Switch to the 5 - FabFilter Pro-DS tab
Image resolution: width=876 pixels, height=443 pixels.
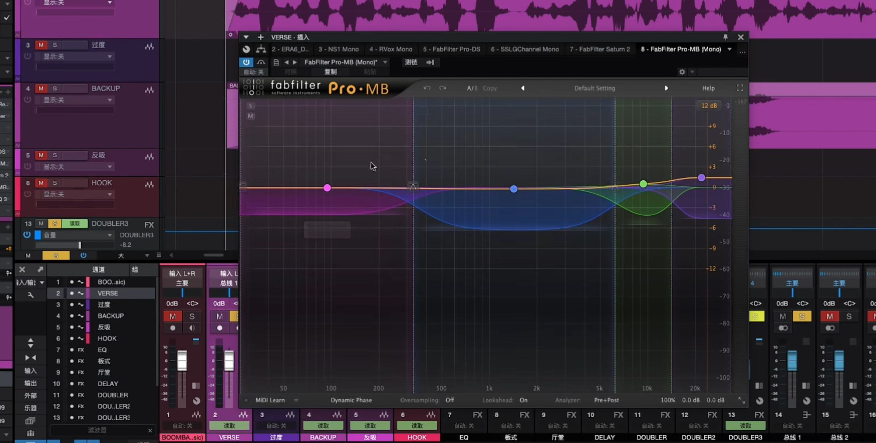point(451,49)
